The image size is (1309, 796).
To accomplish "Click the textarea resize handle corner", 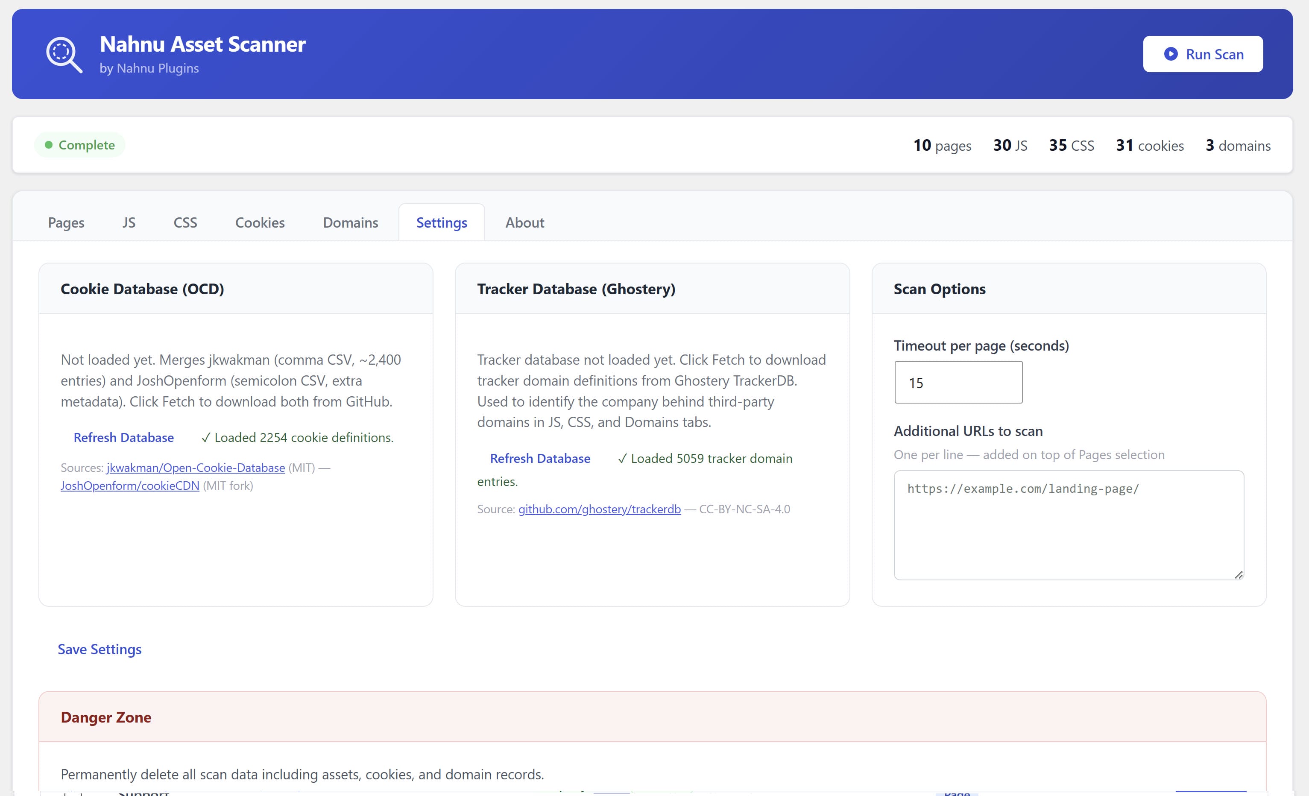I will click(1239, 574).
